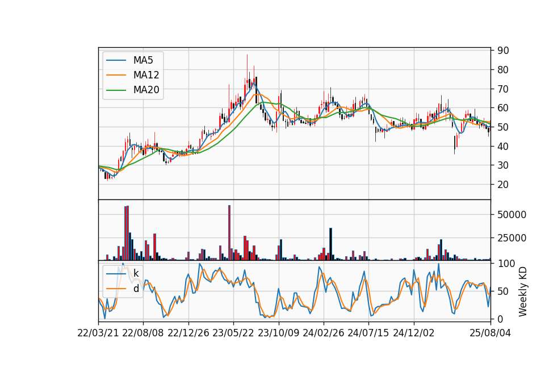Click the 100 KD axis label

[506, 263]
